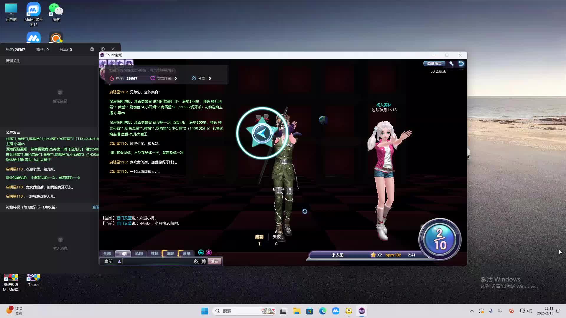566x318 pixels.
Task: Toggle the overlay panel lock icon
Action: 92,49
